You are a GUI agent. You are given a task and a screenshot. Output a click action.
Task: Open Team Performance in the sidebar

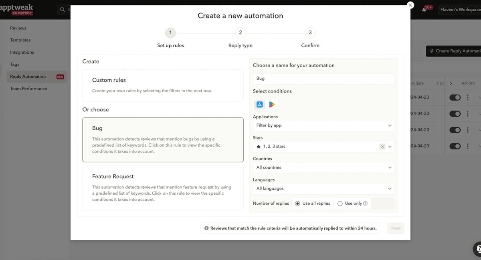click(x=28, y=89)
